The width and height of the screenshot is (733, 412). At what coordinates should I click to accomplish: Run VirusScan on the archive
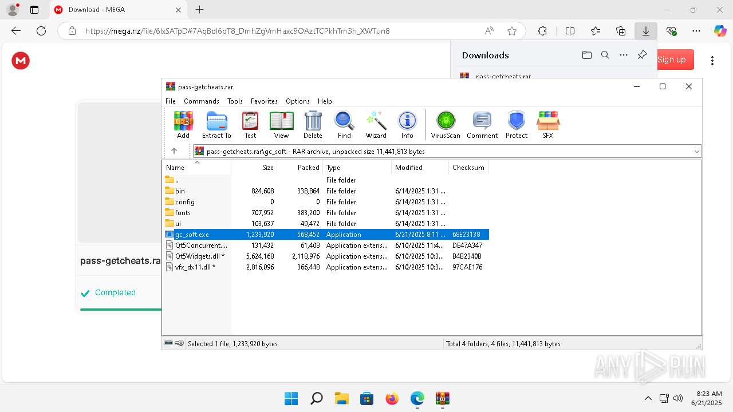(x=446, y=125)
